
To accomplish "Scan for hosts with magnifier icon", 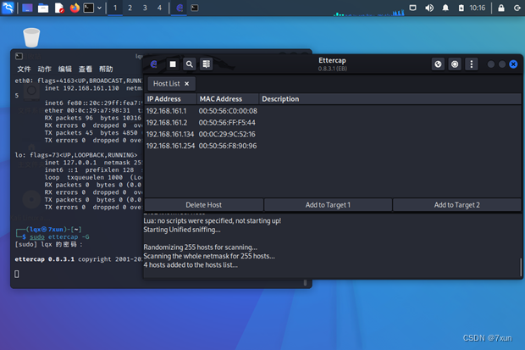I will 190,64.
